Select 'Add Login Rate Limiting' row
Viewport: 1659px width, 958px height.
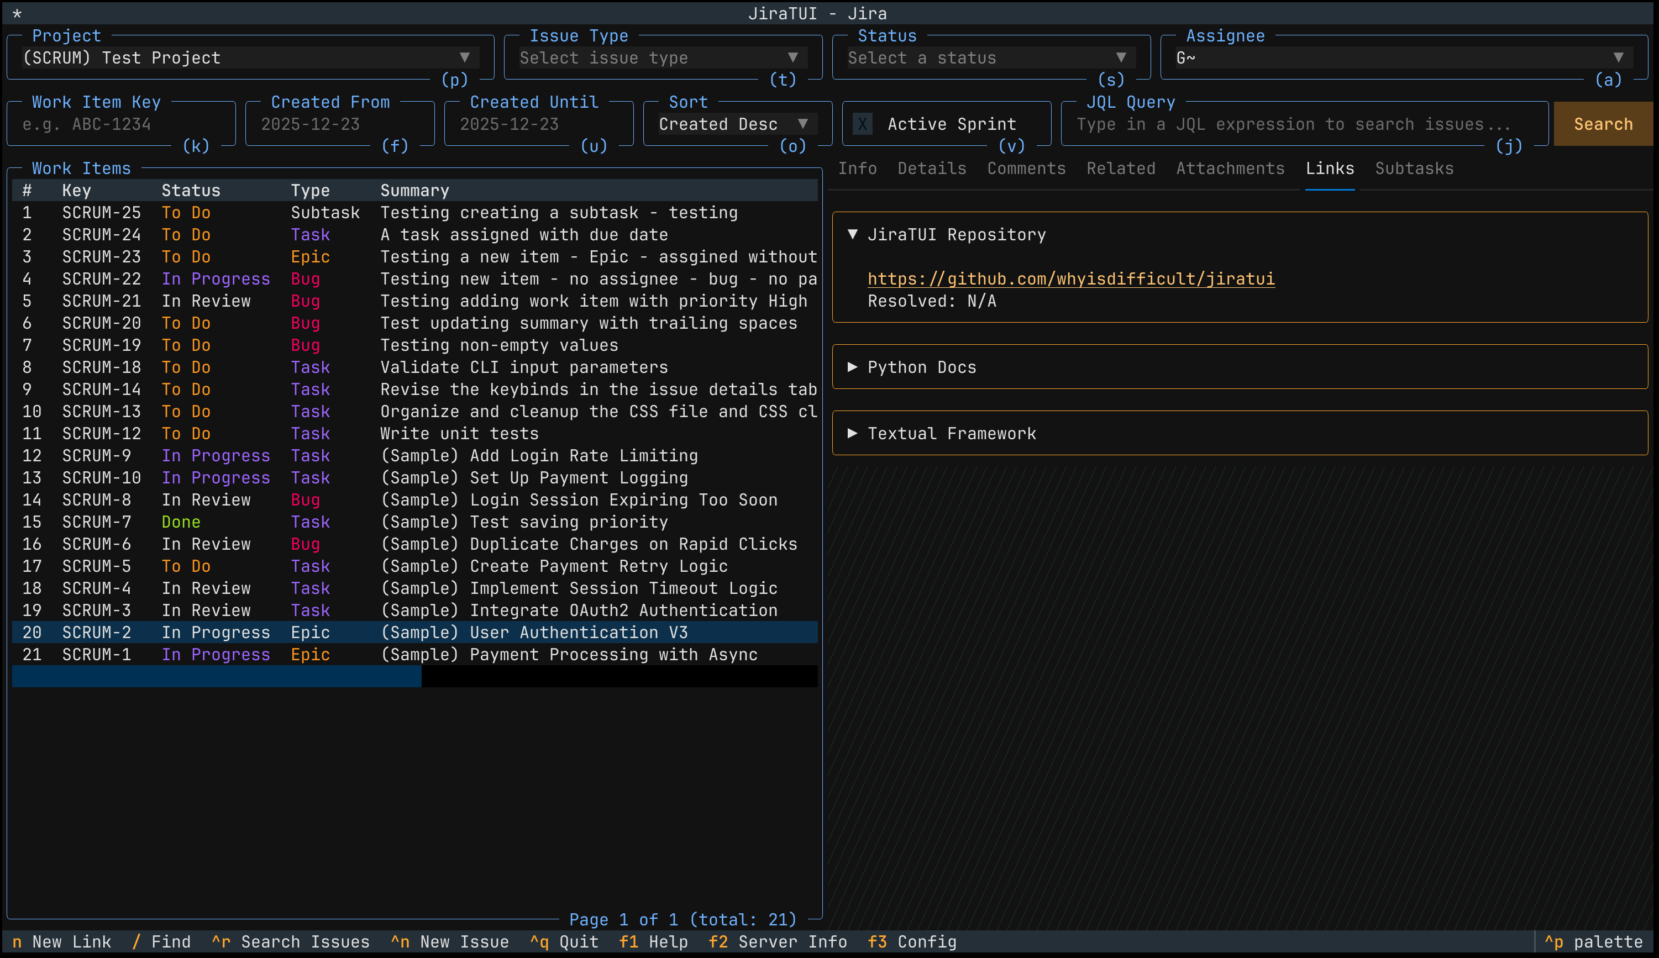pyautogui.click(x=414, y=455)
